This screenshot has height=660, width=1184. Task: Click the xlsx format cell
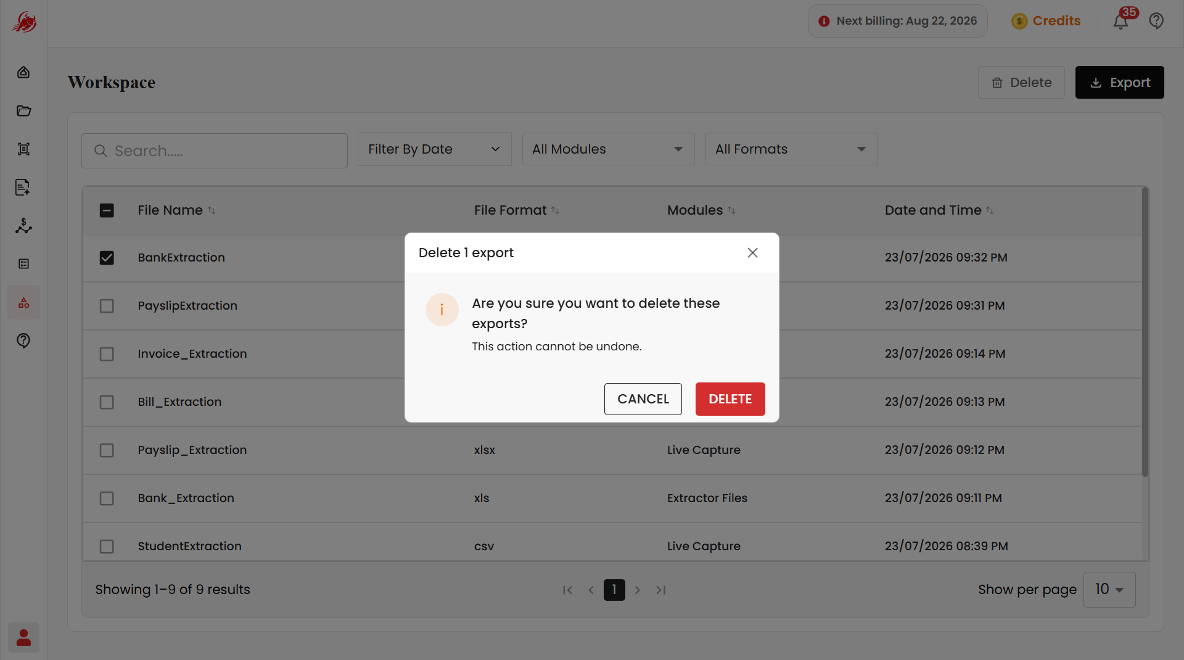(485, 450)
